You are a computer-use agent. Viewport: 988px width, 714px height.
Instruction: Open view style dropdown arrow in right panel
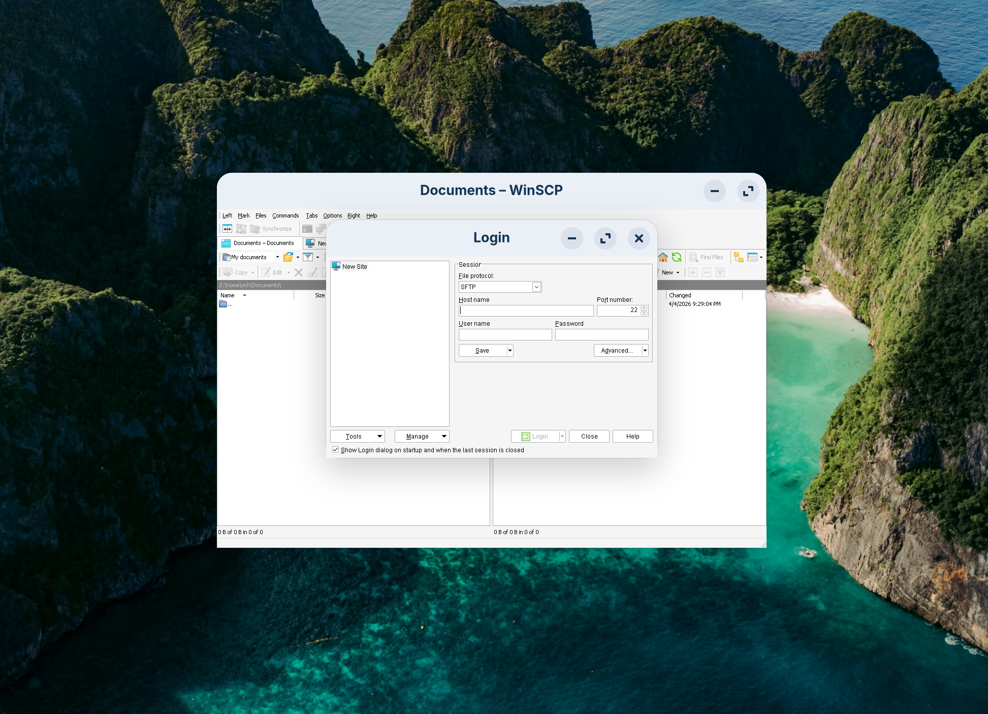point(761,257)
